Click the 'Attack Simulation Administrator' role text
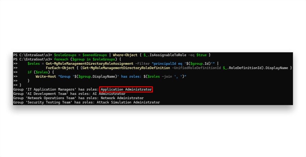This screenshot has height=157, width=306. (128, 102)
